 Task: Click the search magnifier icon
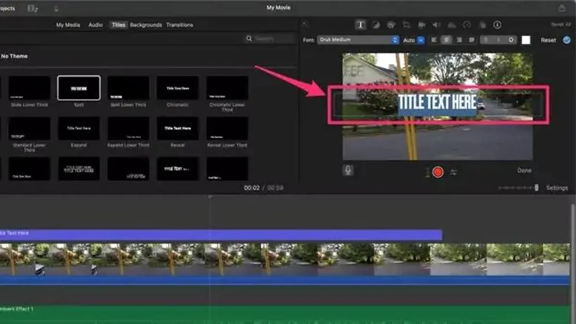click(249, 38)
